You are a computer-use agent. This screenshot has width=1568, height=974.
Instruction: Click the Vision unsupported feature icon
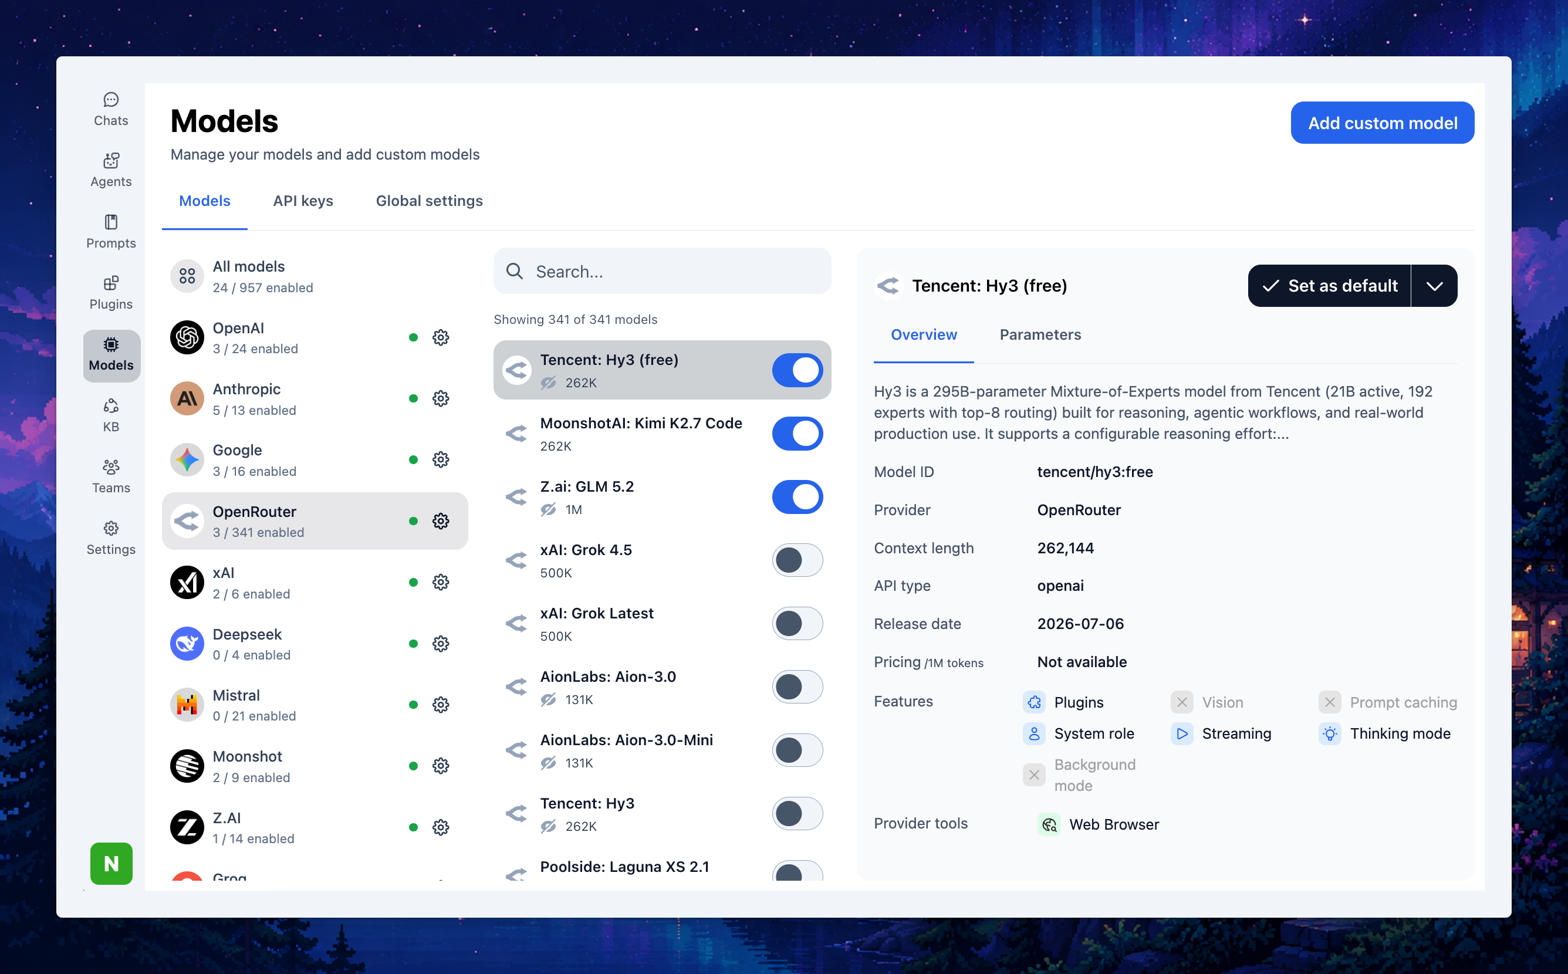pos(1181,702)
